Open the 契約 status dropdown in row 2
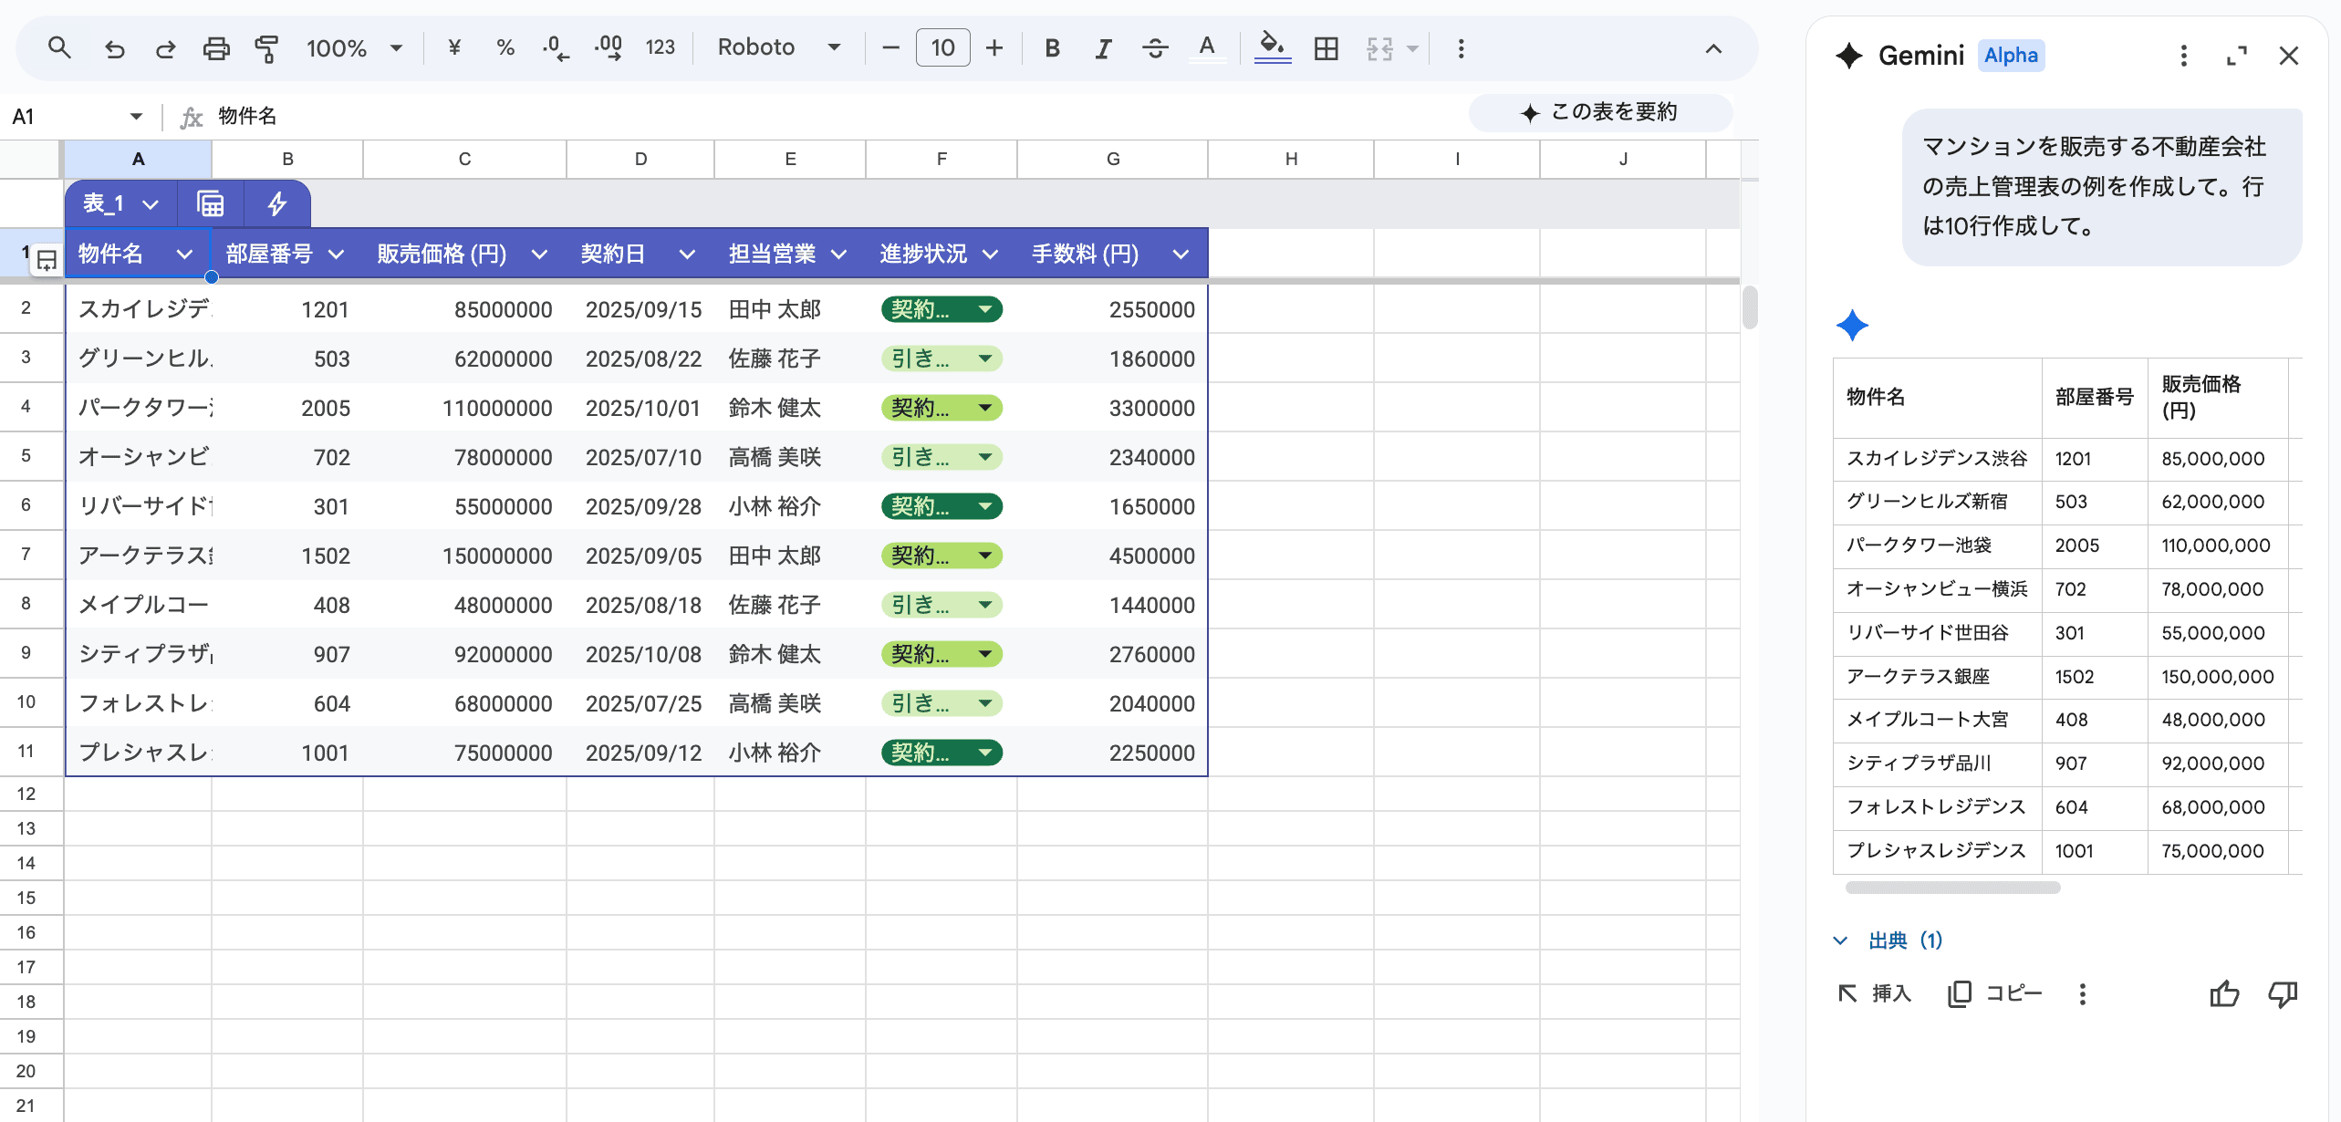The image size is (2341, 1122). [x=985, y=310]
